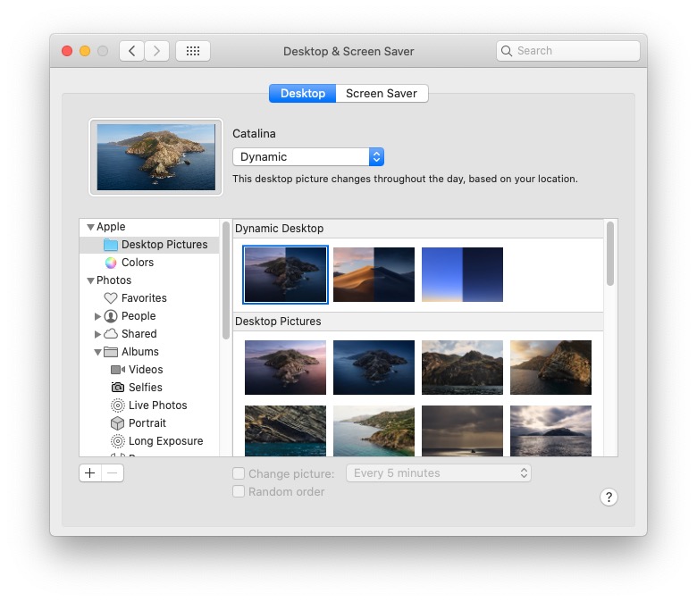Click the Dynamic Desktop section header
Viewport: 697px width, 602px height.
tap(418, 229)
